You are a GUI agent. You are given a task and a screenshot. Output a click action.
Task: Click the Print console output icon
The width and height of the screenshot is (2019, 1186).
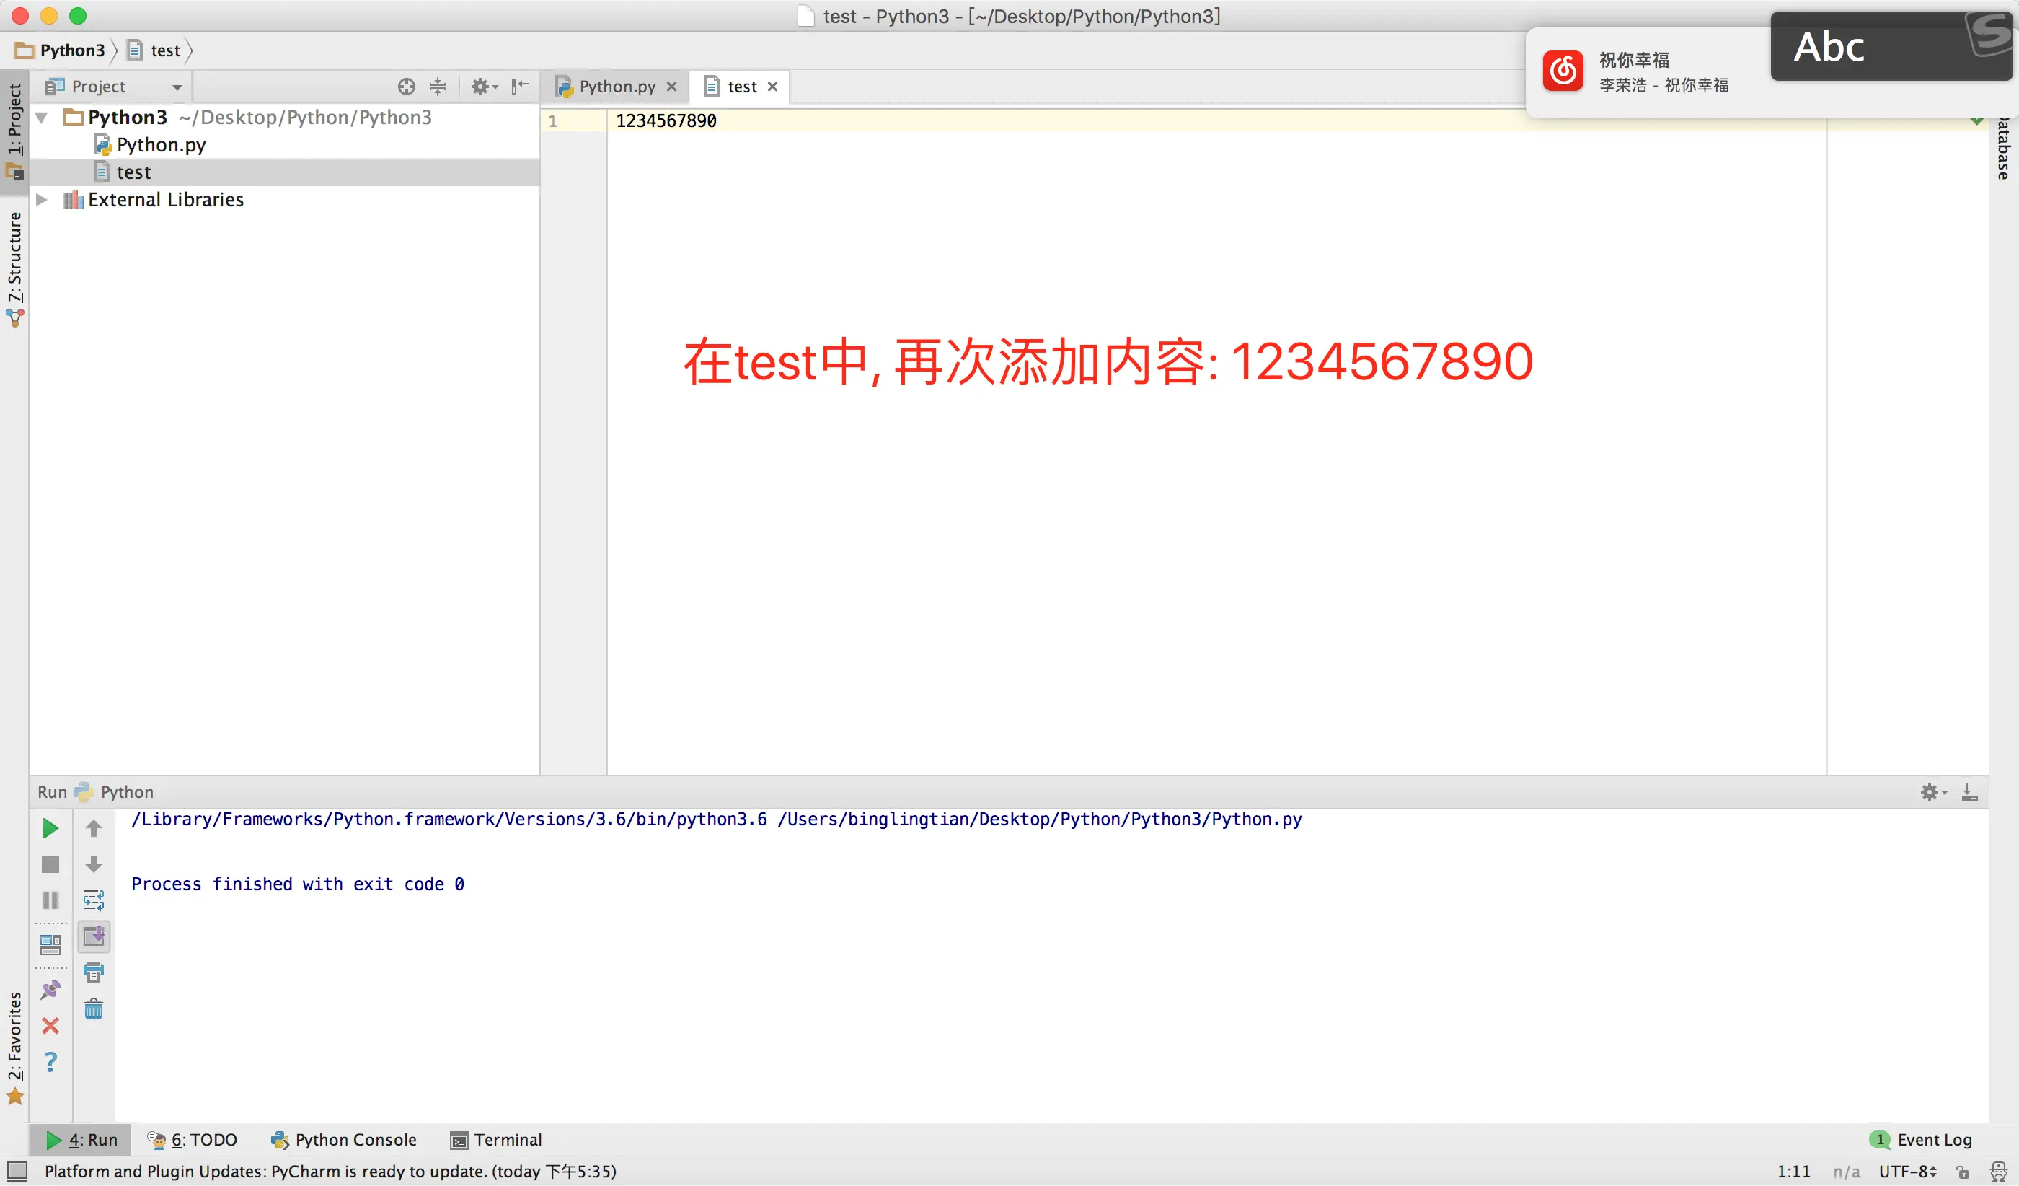[94, 973]
